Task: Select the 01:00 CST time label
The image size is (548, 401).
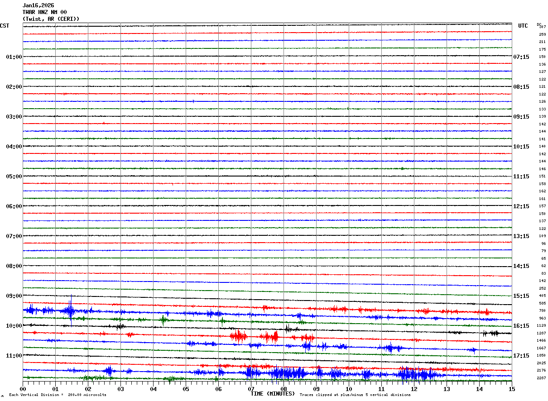Action: pos(14,57)
